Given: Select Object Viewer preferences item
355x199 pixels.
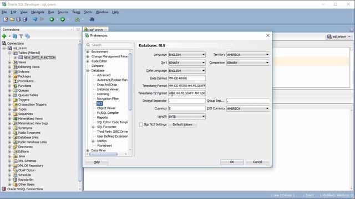Looking at the screenshot, I should pyautogui.click(x=106, y=108).
